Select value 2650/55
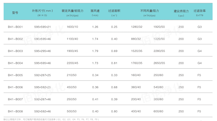 (159, 63)
